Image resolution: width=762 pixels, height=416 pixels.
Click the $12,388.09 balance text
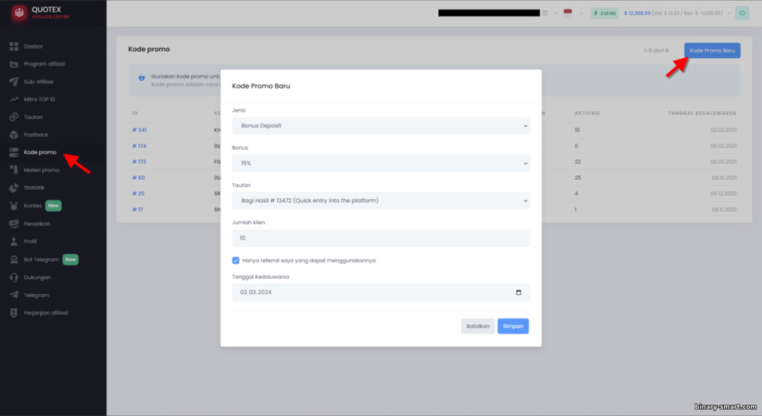pyautogui.click(x=637, y=13)
